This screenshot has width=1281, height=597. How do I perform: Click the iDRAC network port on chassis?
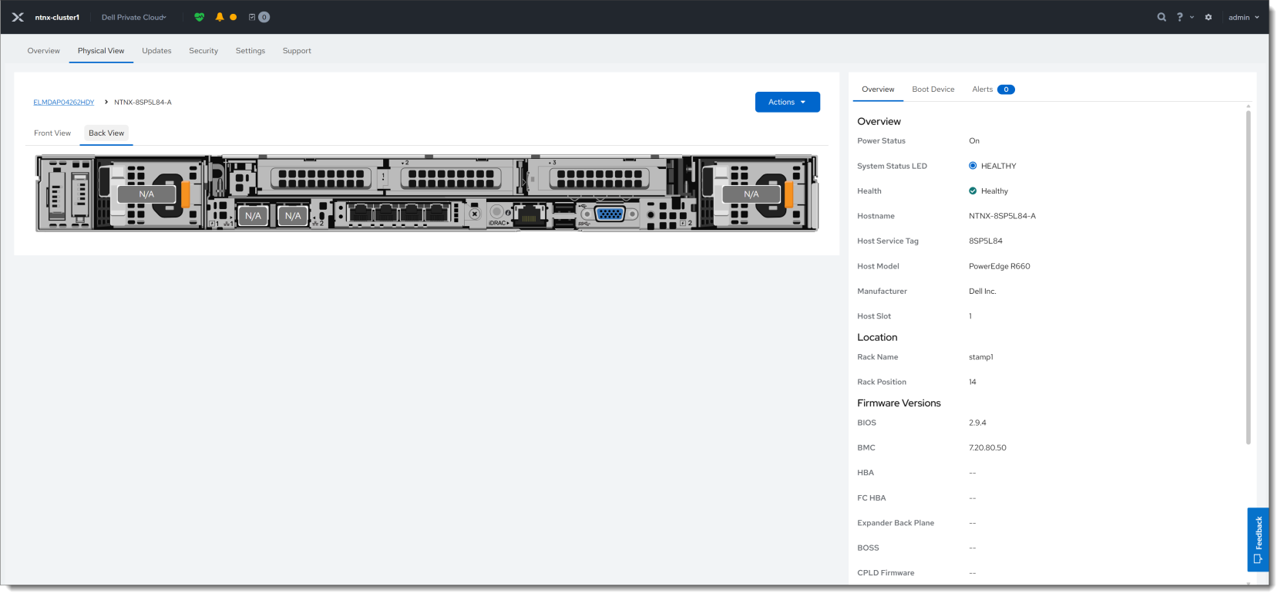coord(530,214)
